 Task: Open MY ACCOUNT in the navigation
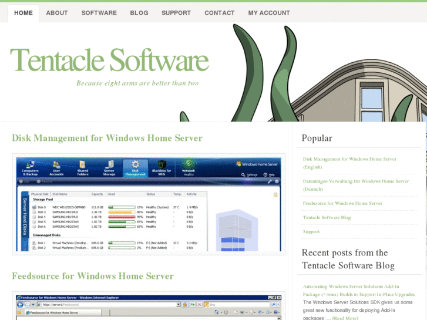tap(269, 13)
